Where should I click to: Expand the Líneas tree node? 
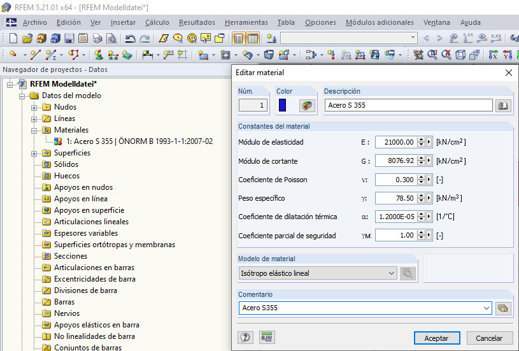(34, 119)
